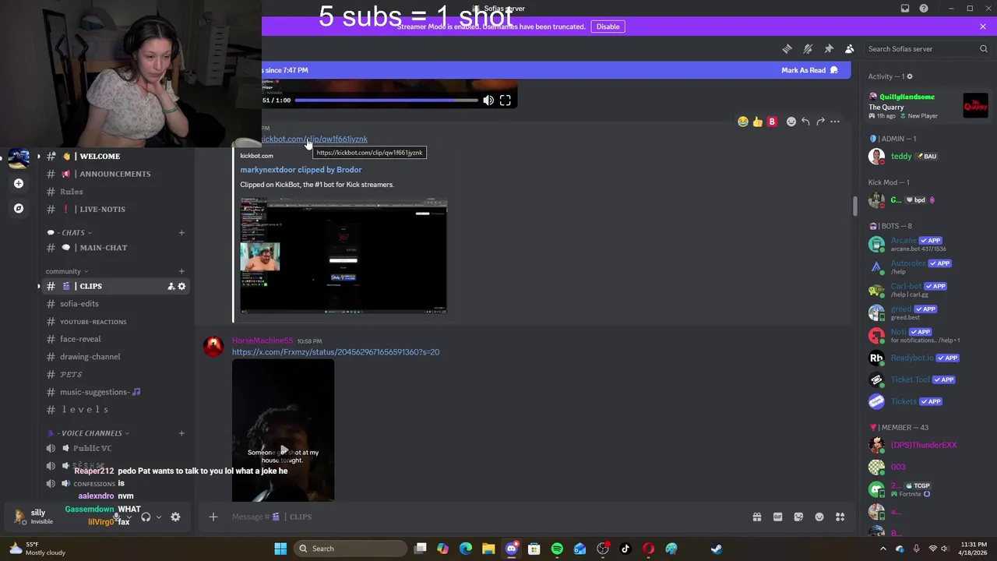Collapse the community category
Viewport: 997px width, 561px height.
(x=67, y=271)
